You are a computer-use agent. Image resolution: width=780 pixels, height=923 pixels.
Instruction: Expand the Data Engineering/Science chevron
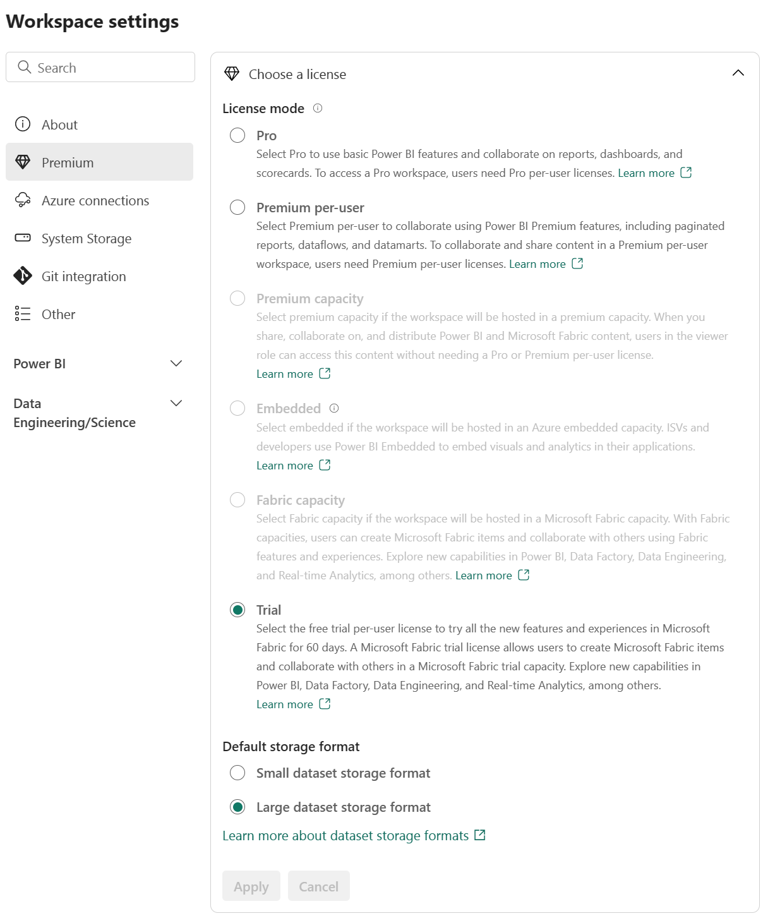point(176,403)
